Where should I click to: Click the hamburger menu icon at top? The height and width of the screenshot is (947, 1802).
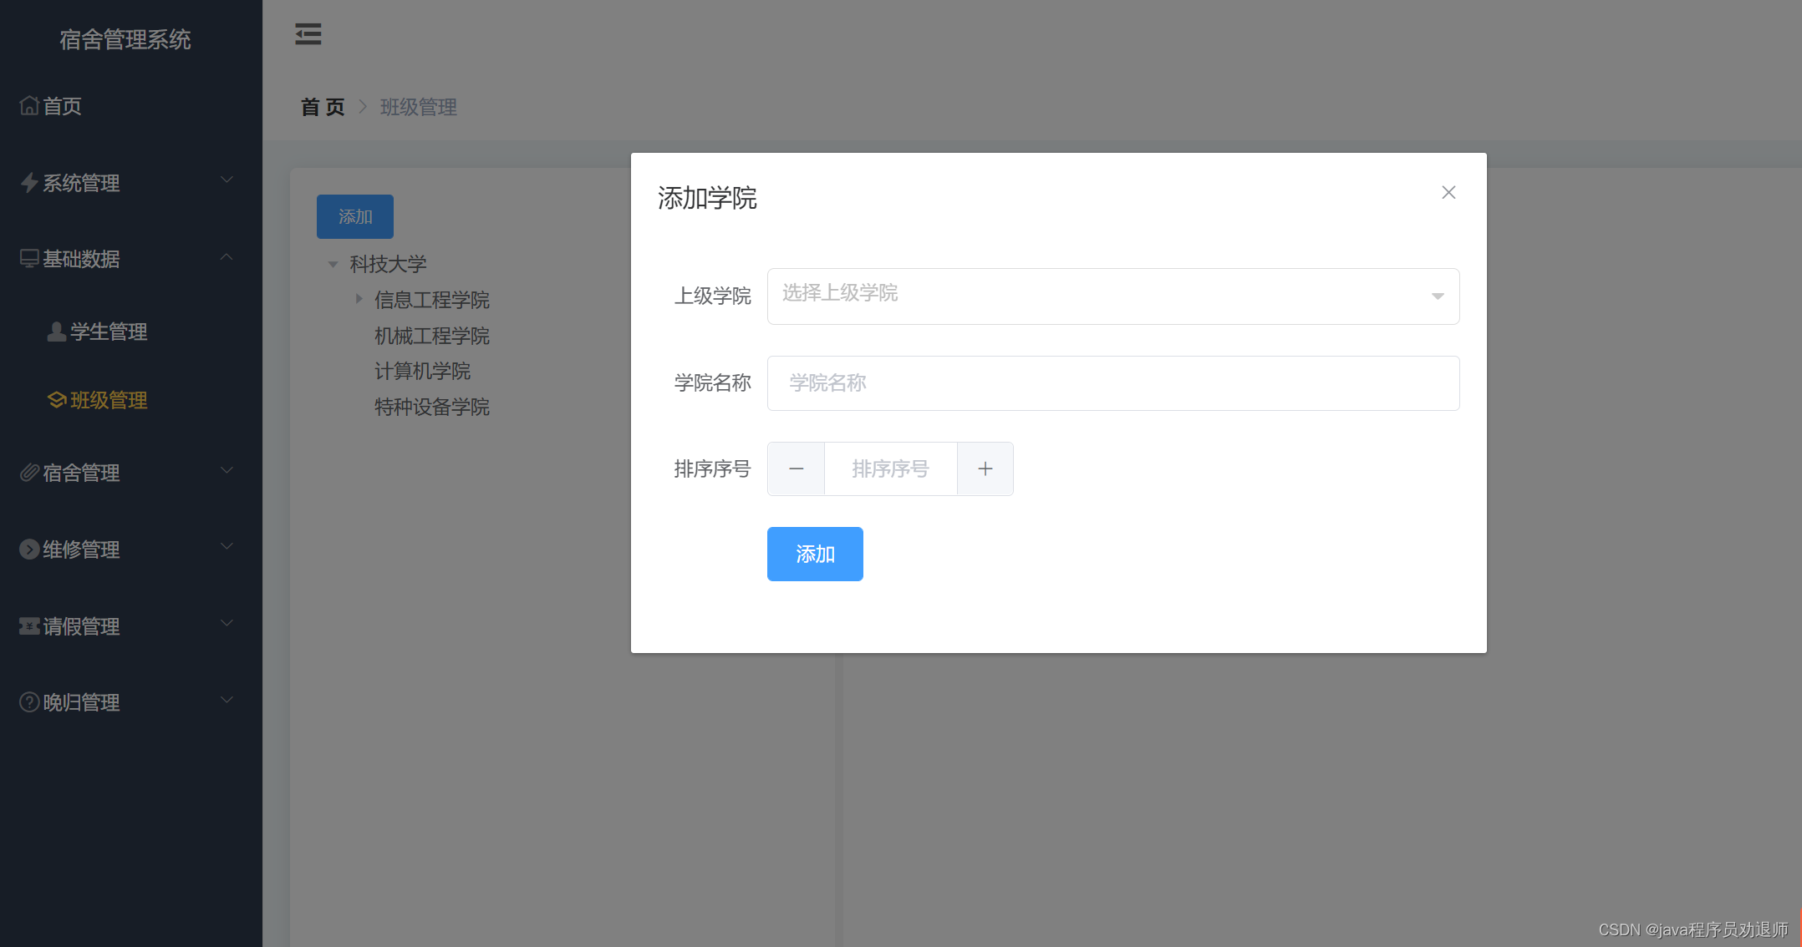click(x=308, y=34)
